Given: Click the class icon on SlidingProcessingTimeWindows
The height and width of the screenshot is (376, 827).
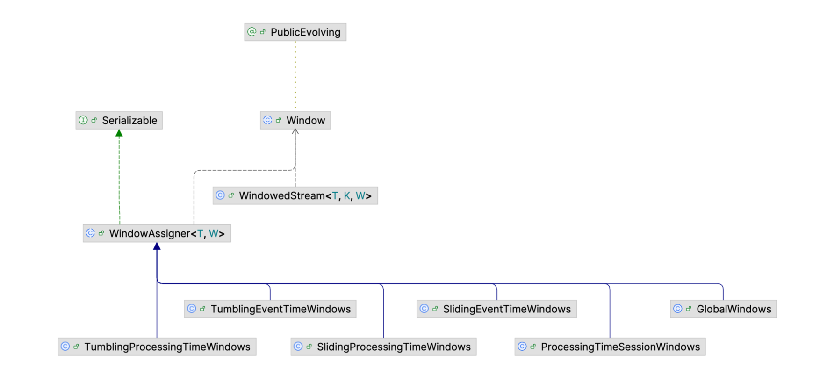Looking at the screenshot, I should click(298, 347).
